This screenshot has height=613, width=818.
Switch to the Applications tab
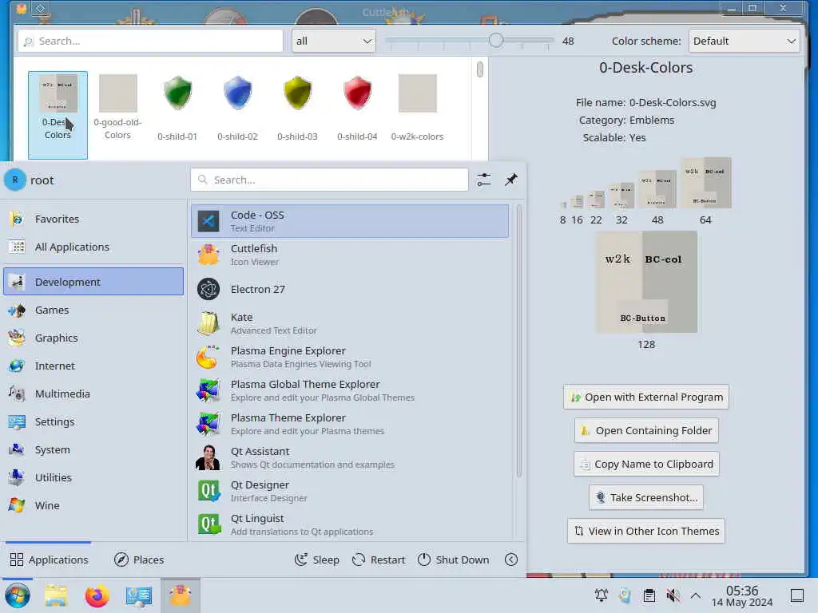49,560
